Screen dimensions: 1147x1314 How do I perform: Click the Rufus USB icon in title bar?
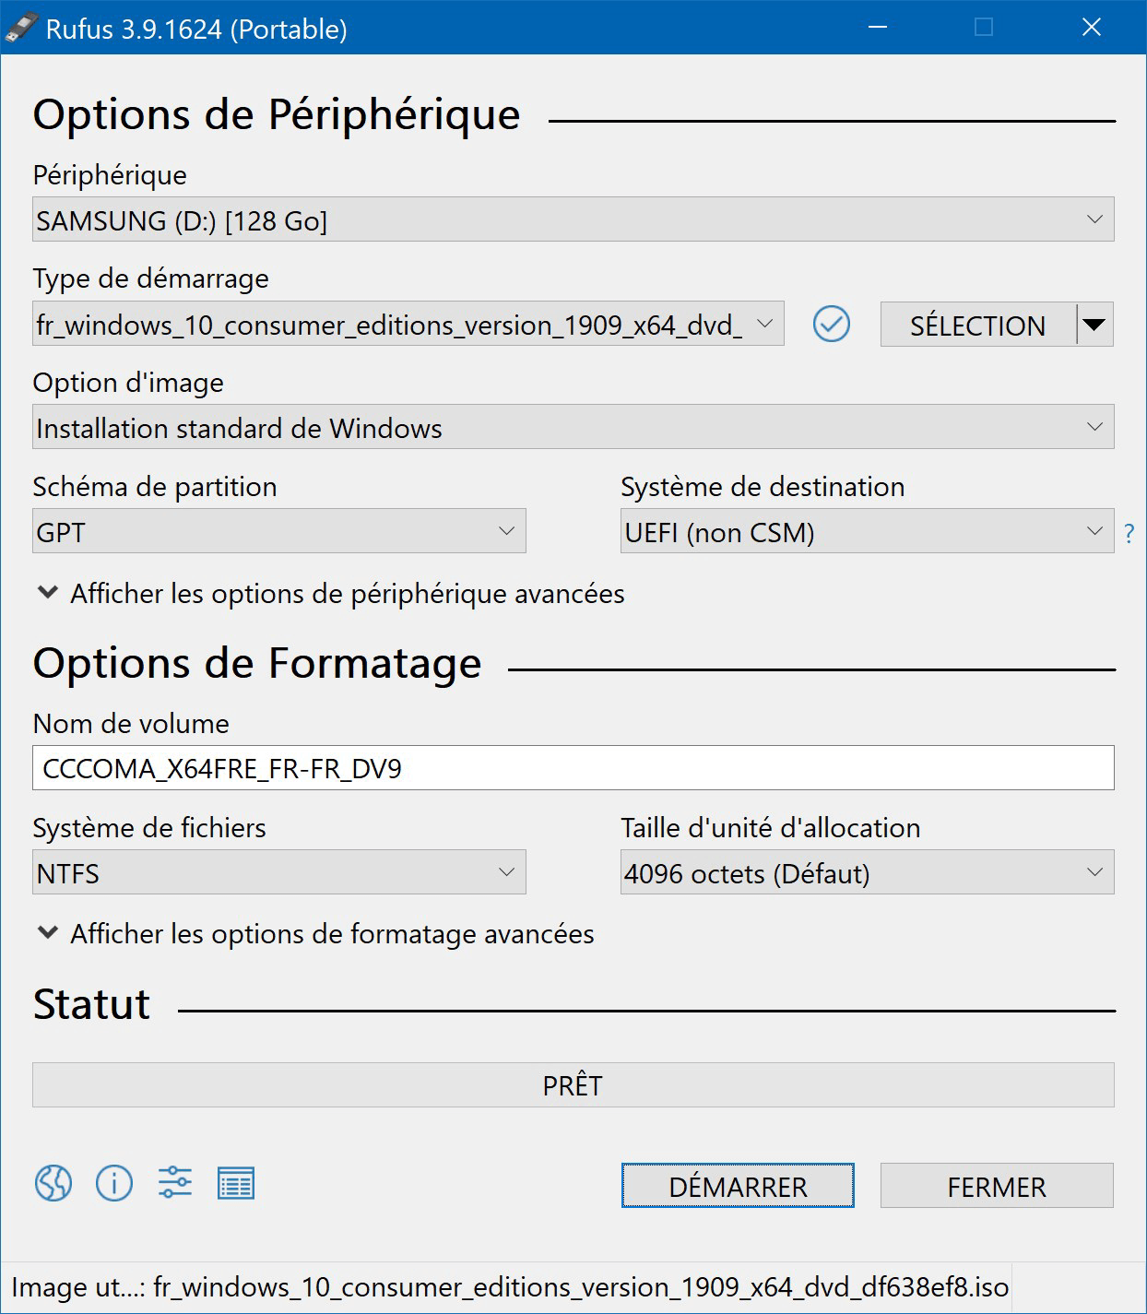tap(22, 28)
